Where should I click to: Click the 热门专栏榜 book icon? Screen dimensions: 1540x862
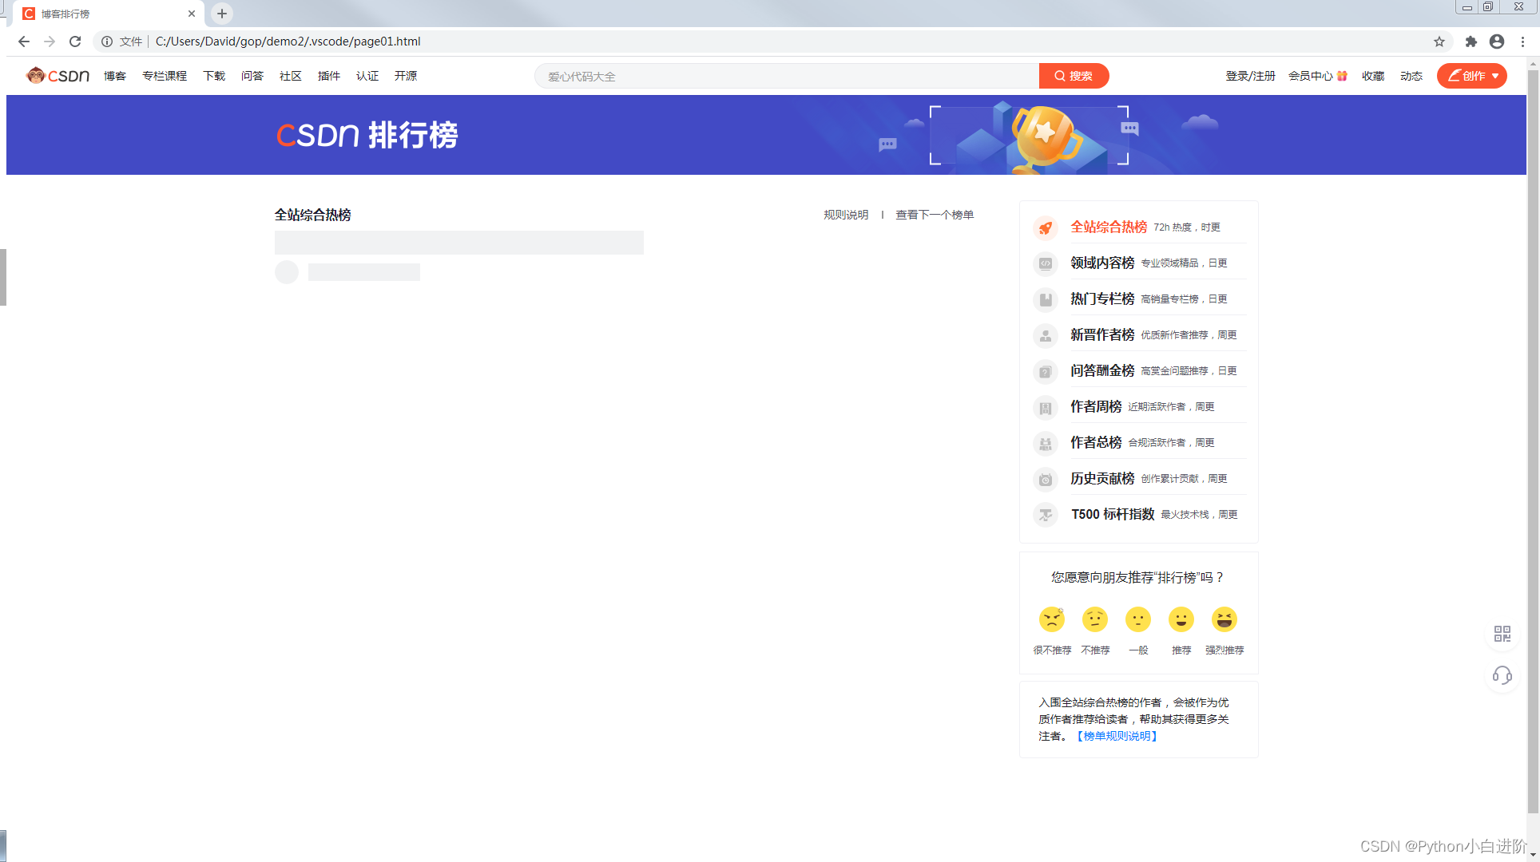pyautogui.click(x=1045, y=299)
